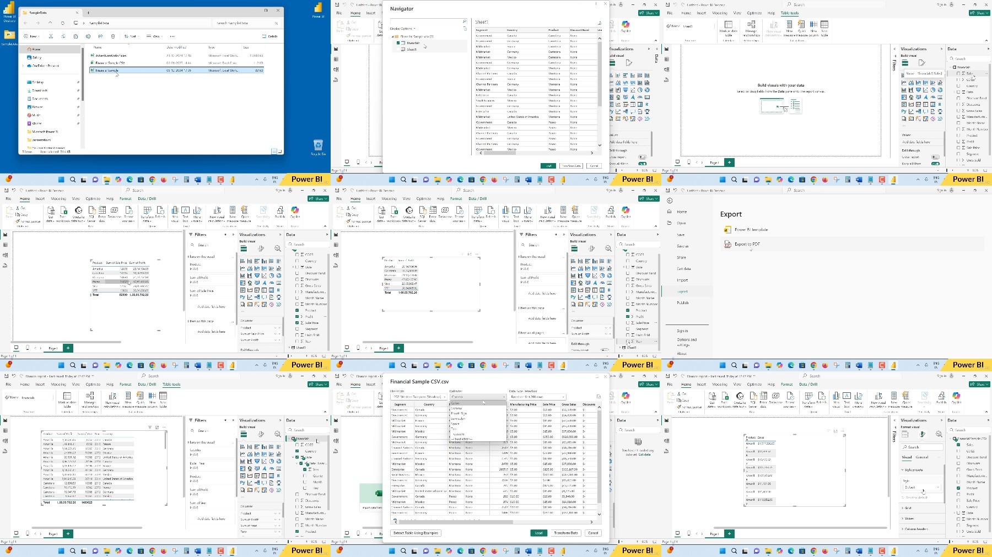Viewport: 992px width, 557px height.
Task: Click the Cut scissors icon in File Explorer
Action: point(51,36)
